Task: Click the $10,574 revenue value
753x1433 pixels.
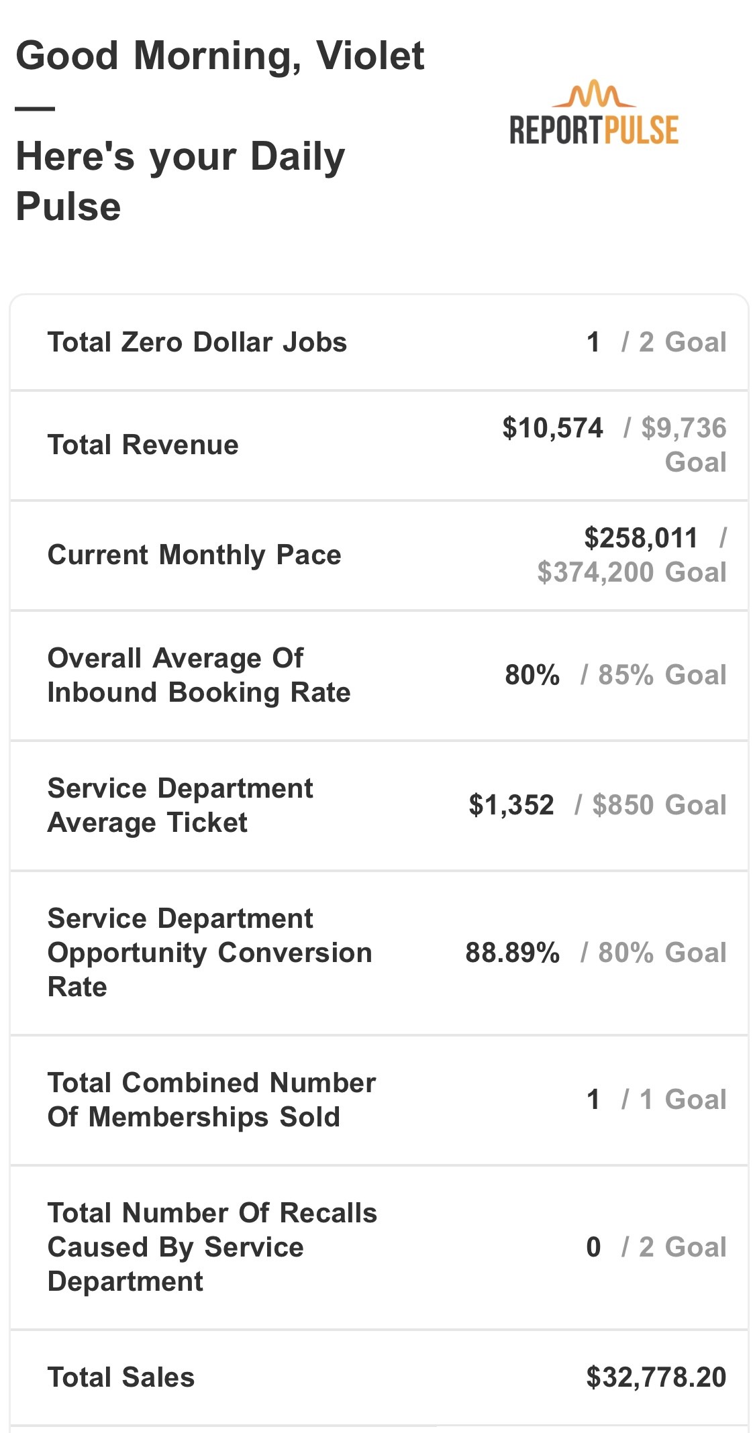Action: (552, 428)
